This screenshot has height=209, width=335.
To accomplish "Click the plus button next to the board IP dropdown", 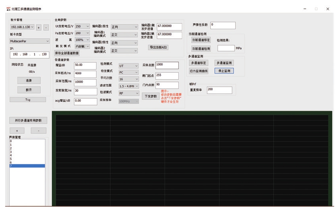I will tap(39, 28).
